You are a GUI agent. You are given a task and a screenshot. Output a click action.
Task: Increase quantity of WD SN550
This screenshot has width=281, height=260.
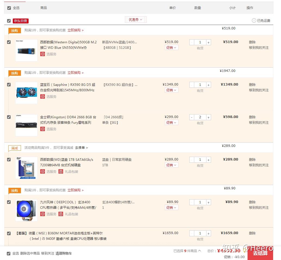[209, 42]
